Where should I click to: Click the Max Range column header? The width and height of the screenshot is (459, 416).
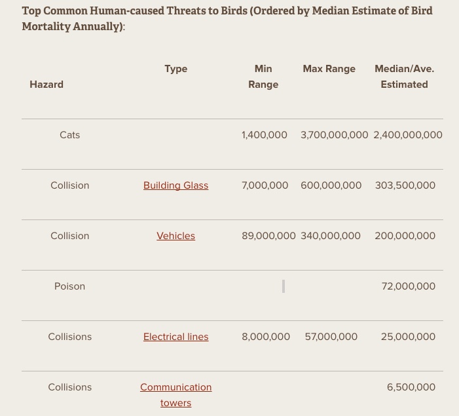[x=329, y=69]
